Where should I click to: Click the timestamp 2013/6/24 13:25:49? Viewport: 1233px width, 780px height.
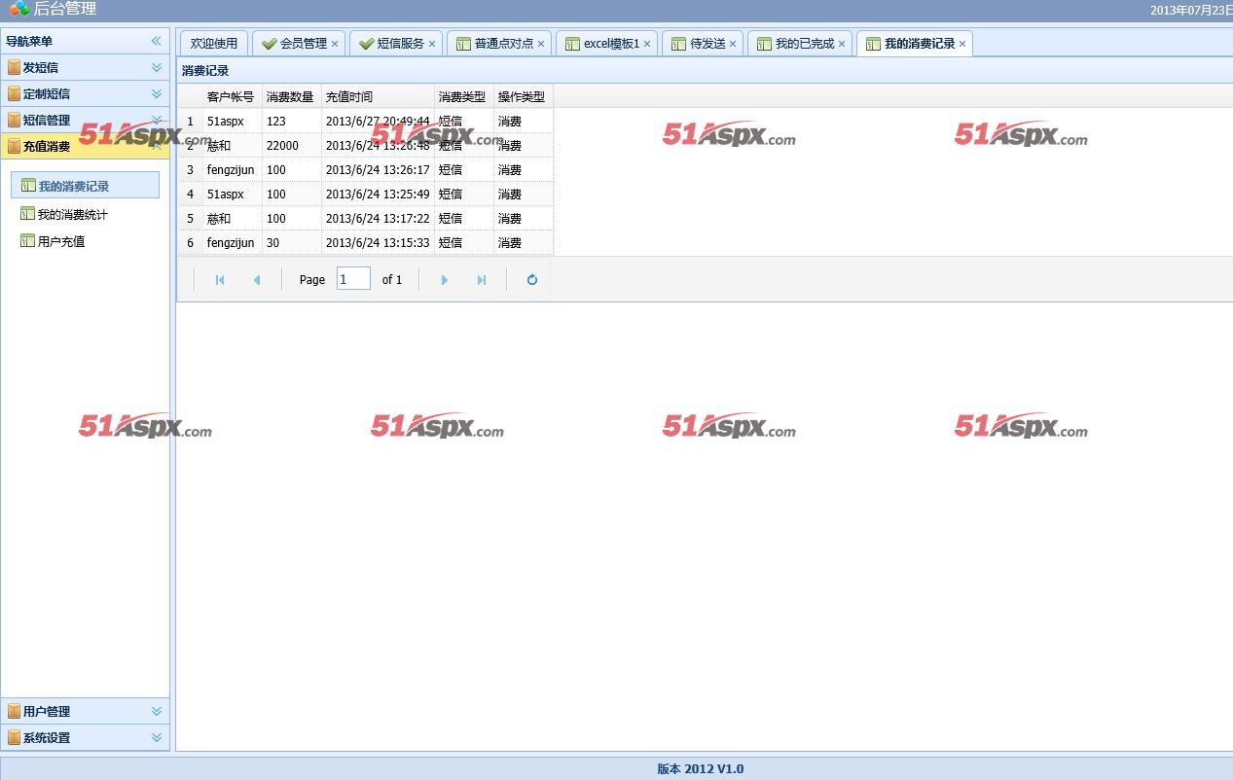coord(378,195)
